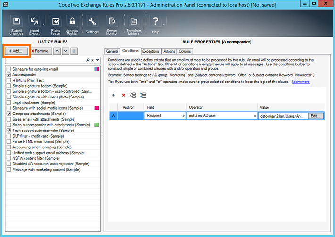Move the selected rule up

pos(57,51)
